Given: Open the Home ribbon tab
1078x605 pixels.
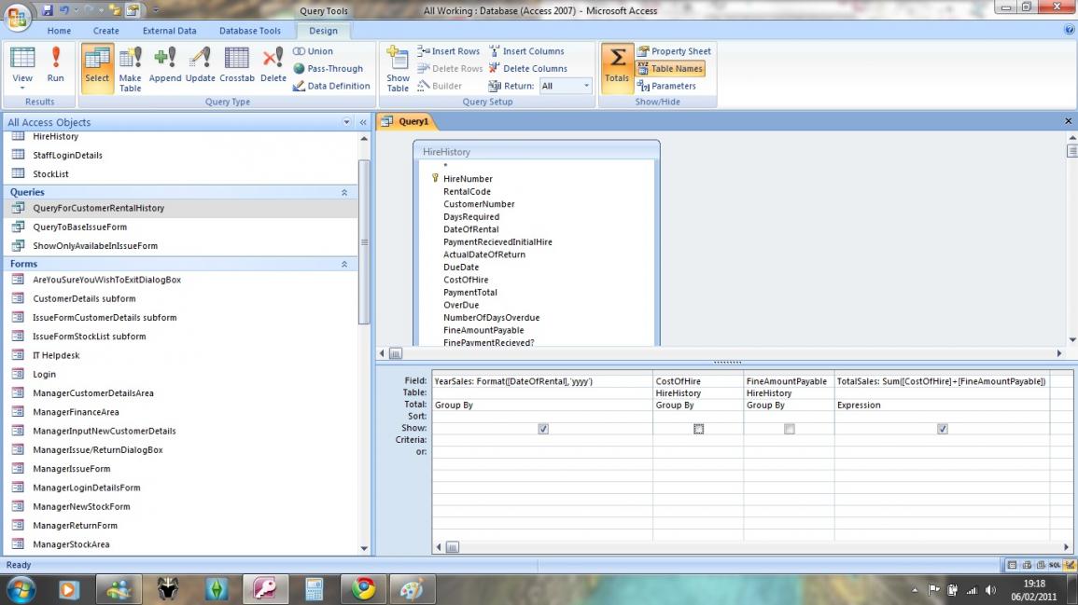Looking at the screenshot, I should (59, 31).
